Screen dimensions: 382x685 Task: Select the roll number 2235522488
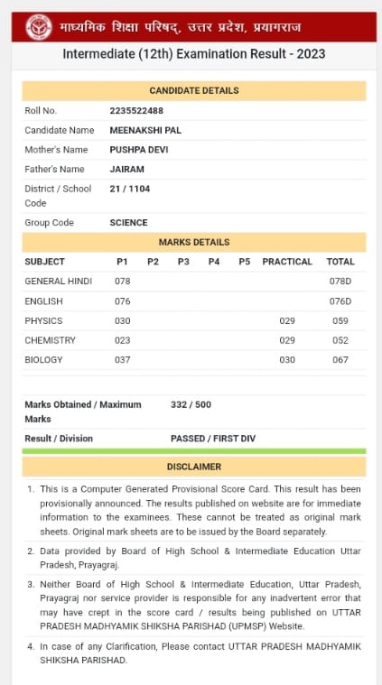coord(136,111)
